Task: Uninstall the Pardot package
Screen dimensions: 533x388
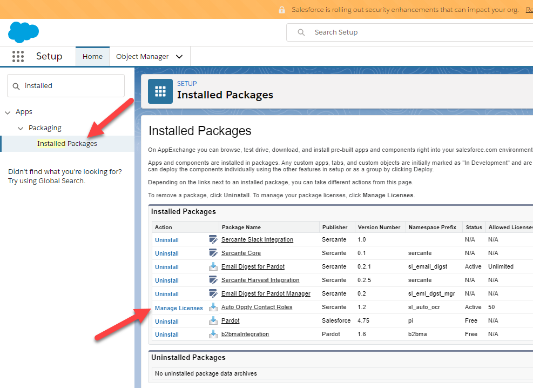Action: click(x=166, y=322)
